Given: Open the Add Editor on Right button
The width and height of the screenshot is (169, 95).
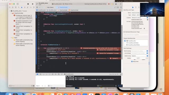Looking at the screenshot, I should tap(121, 7).
